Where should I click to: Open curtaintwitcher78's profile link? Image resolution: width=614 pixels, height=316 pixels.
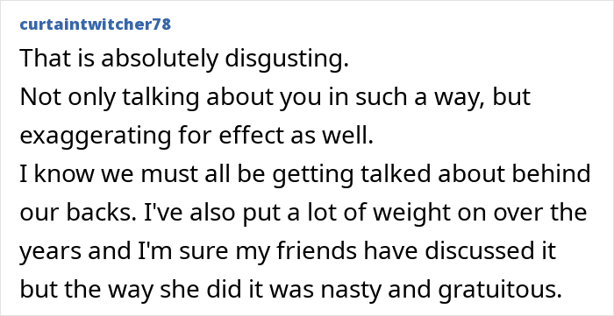95,25
